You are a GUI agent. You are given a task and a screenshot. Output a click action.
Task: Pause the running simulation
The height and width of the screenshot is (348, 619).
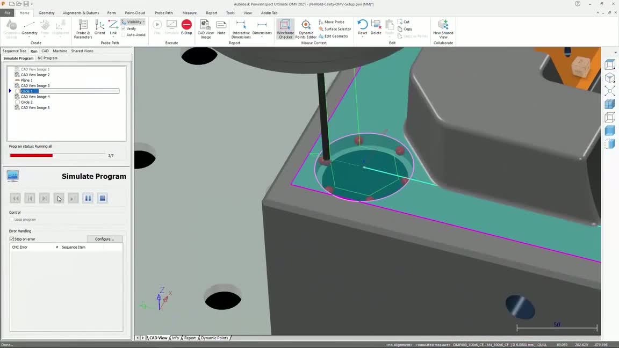pyautogui.click(x=88, y=198)
